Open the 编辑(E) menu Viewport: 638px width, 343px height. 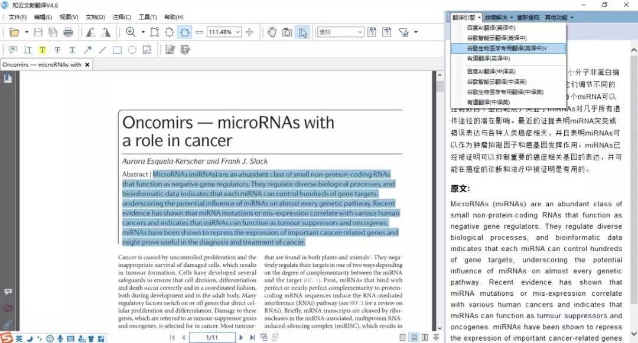(43, 17)
